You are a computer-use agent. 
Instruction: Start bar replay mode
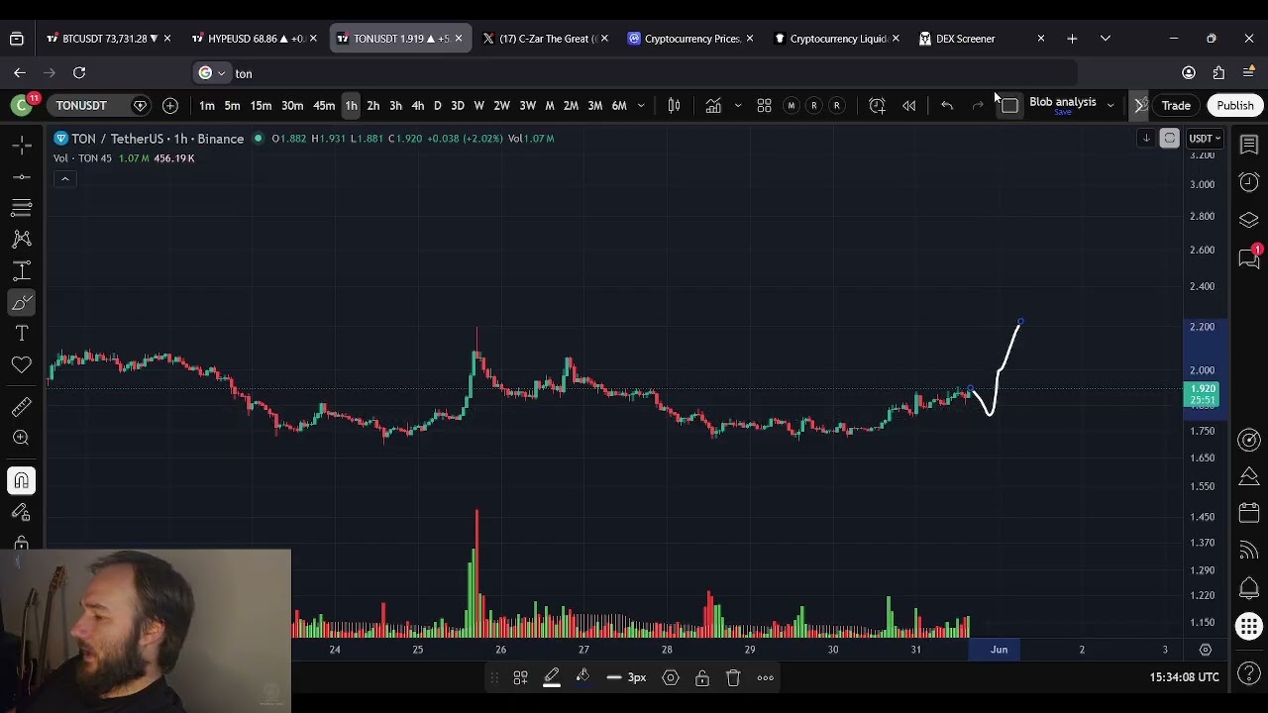coord(908,105)
